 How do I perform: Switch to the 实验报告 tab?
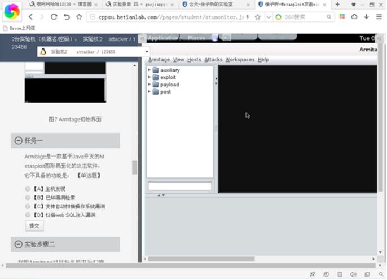[x=139, y=4]
